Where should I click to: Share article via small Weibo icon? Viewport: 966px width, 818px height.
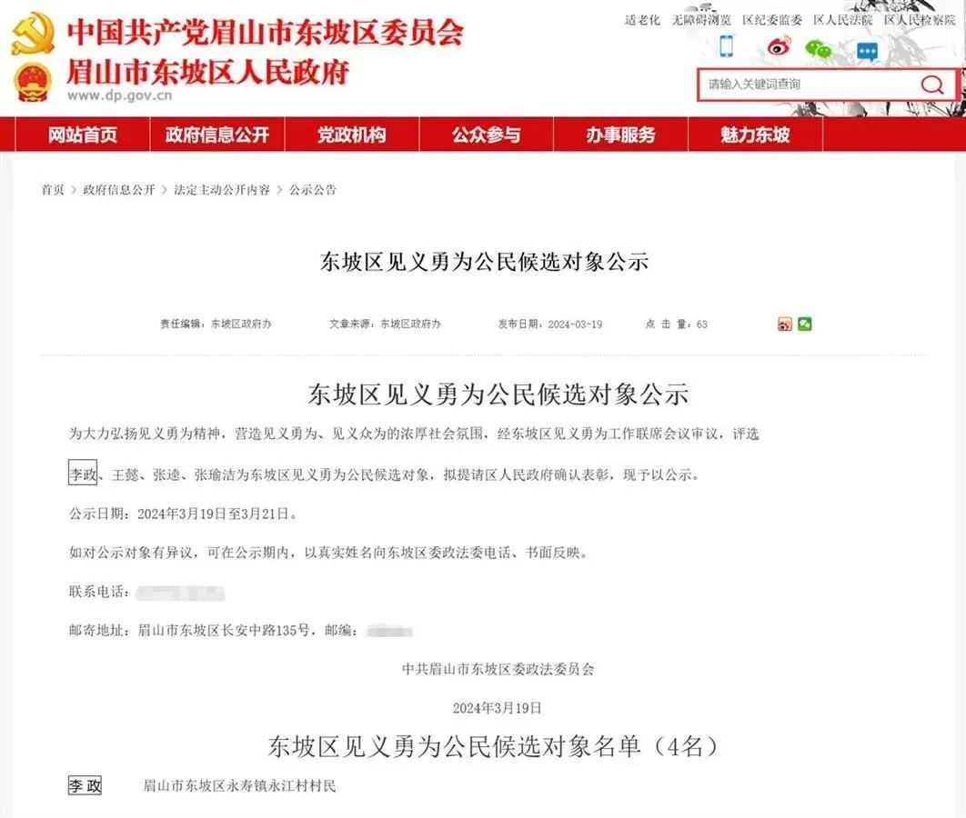click(x=785, y=324)
